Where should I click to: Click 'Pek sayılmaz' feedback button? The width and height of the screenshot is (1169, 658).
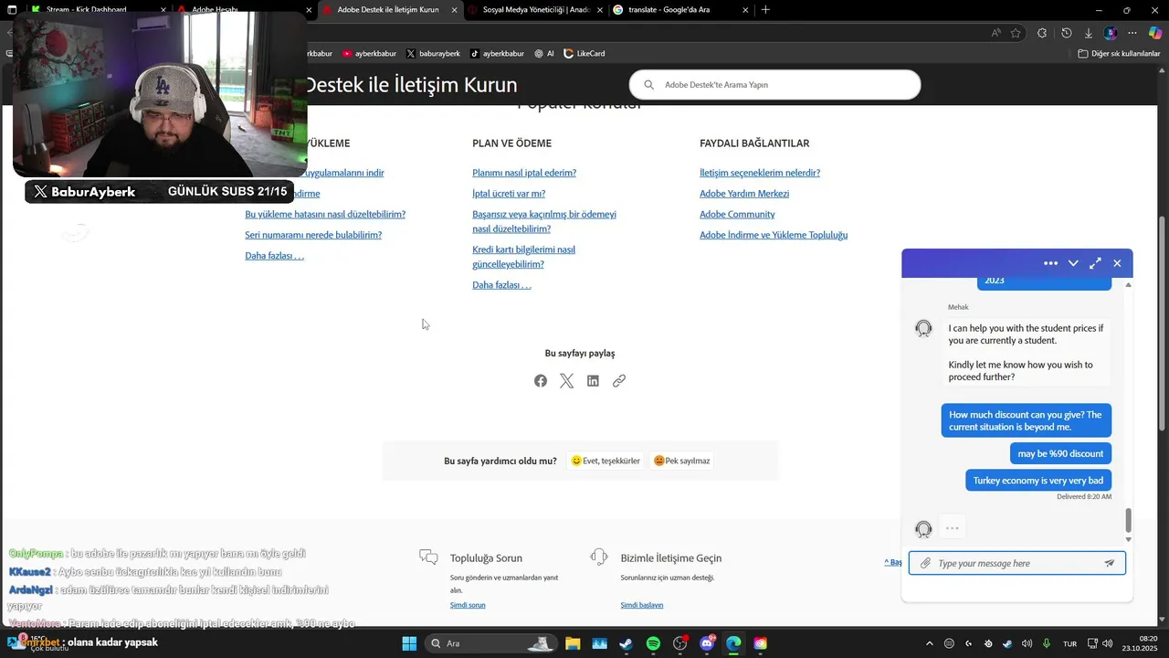[681, 461]
